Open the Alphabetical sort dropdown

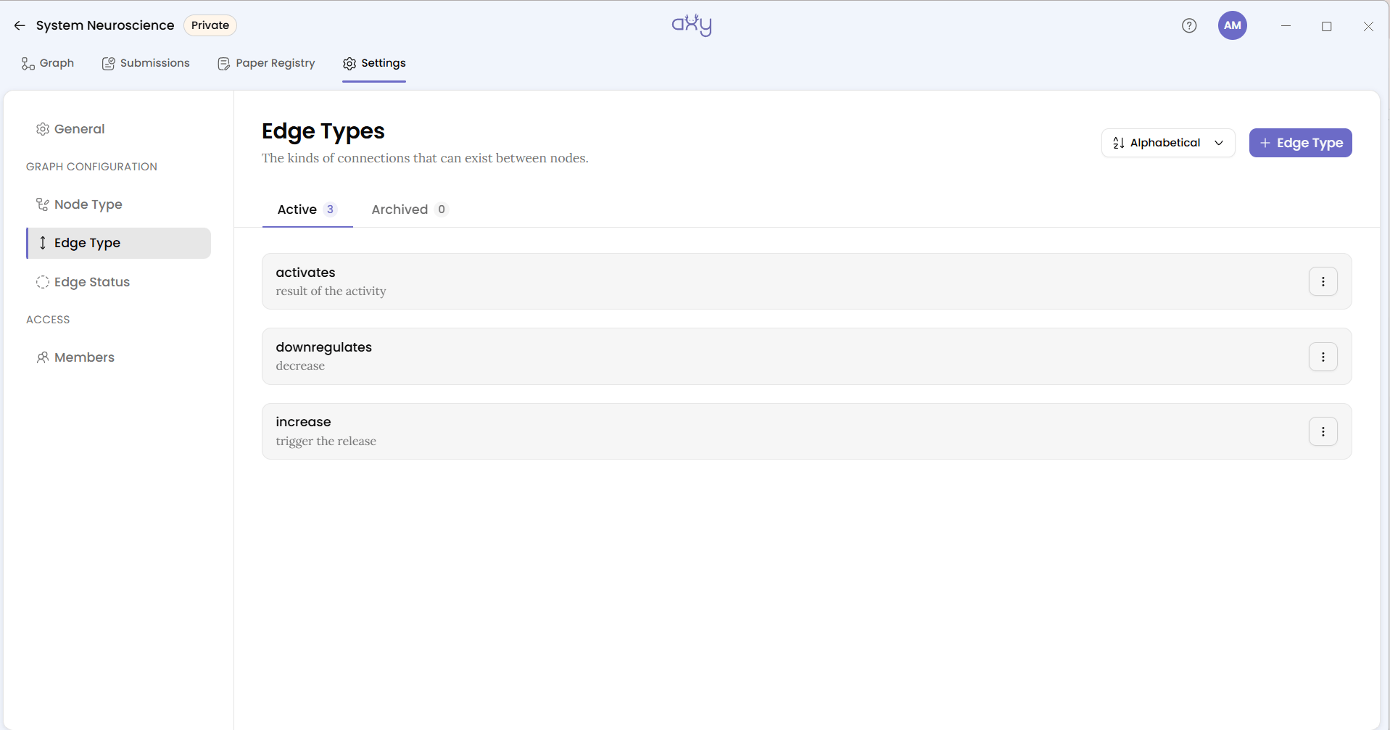tap(1168, 143)
